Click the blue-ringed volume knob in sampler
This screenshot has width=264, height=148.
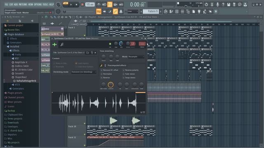[121, 44]
